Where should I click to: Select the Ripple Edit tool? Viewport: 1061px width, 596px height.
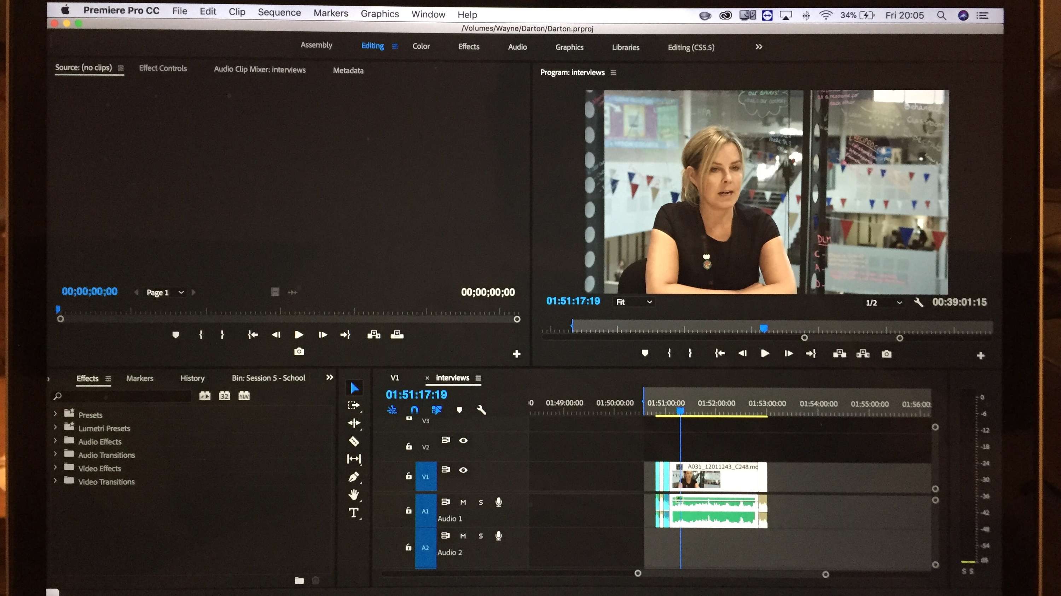point(354,423)
